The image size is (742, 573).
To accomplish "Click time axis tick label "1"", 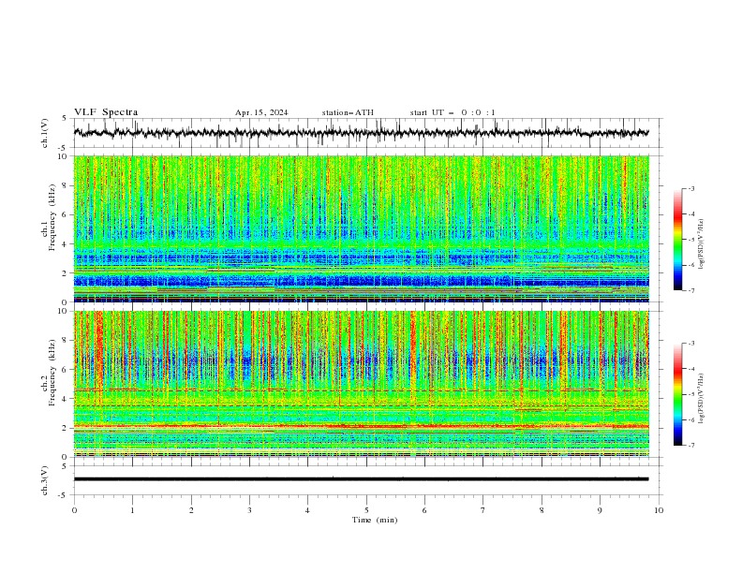I will 132,510.
